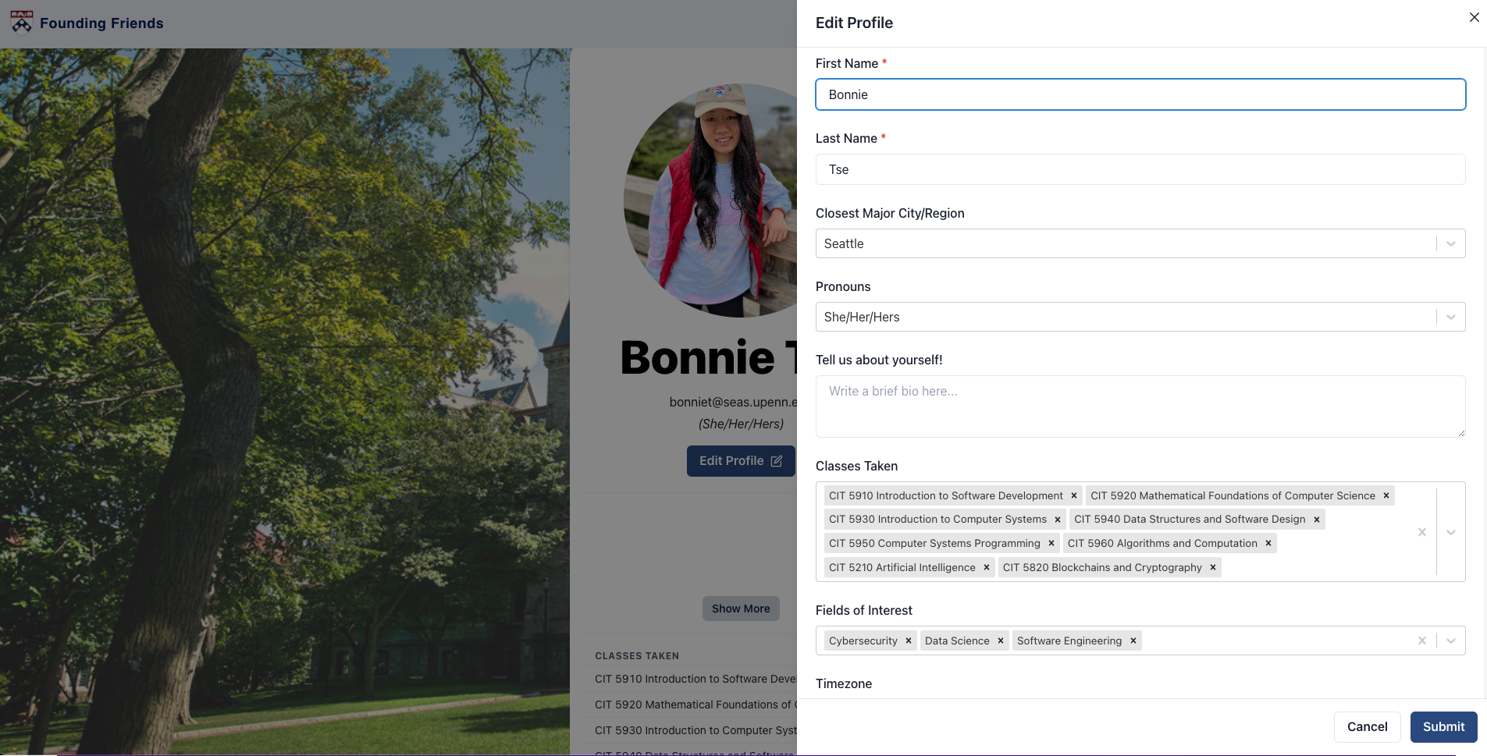Click CIT 5930 row in profile classes list
This screenshot has height=756, width=1487.
pos(695,730)
